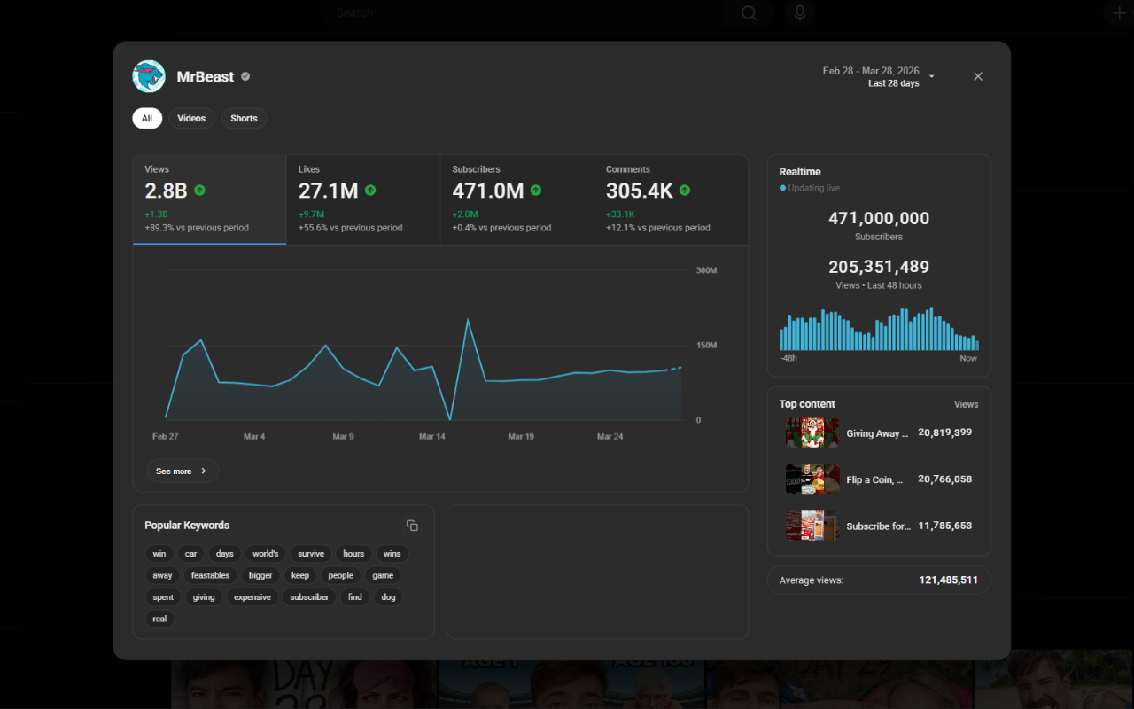1134x709 pixels.
Task: Click the 'game' keyword chip
Action: [x=383, y=575]
